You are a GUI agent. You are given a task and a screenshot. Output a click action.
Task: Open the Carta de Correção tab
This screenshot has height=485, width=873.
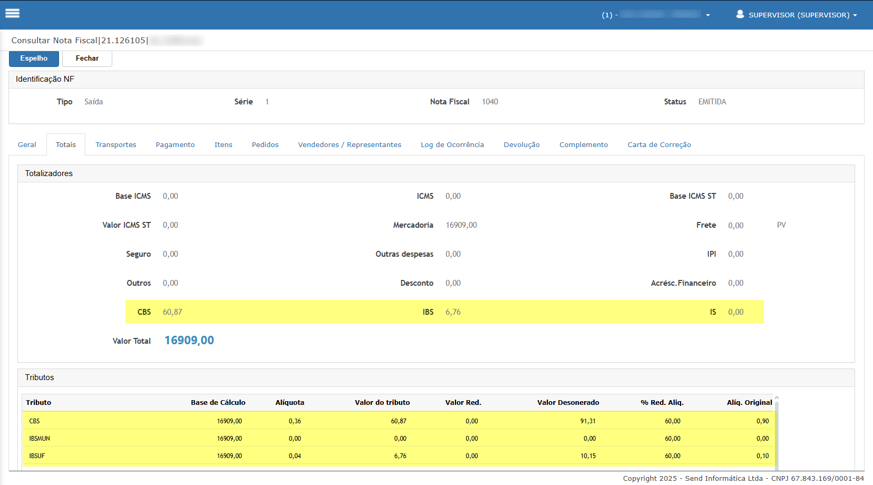point(659,145)
